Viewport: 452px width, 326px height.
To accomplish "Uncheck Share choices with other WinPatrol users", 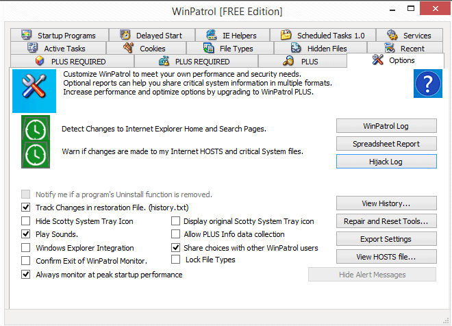I will tap(176, 248).
